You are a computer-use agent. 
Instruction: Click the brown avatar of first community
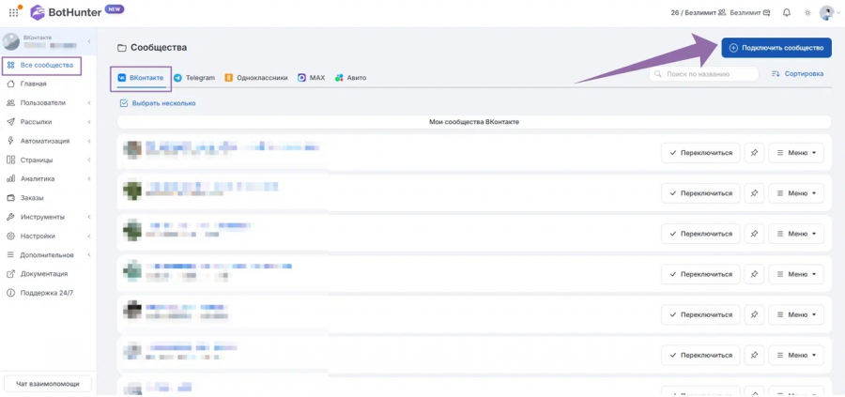point(132,148)
